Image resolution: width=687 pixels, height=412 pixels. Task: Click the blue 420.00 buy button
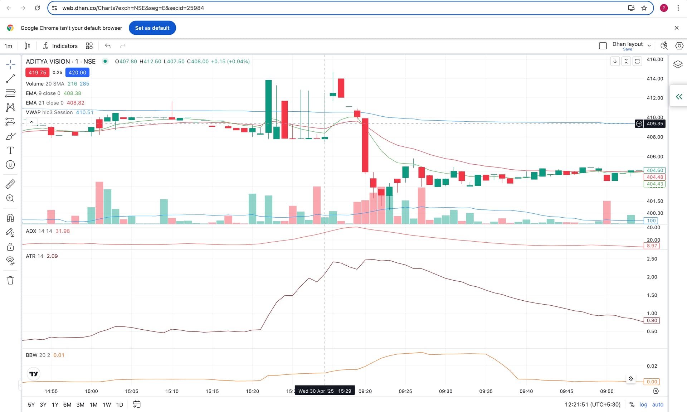(77, 72)
